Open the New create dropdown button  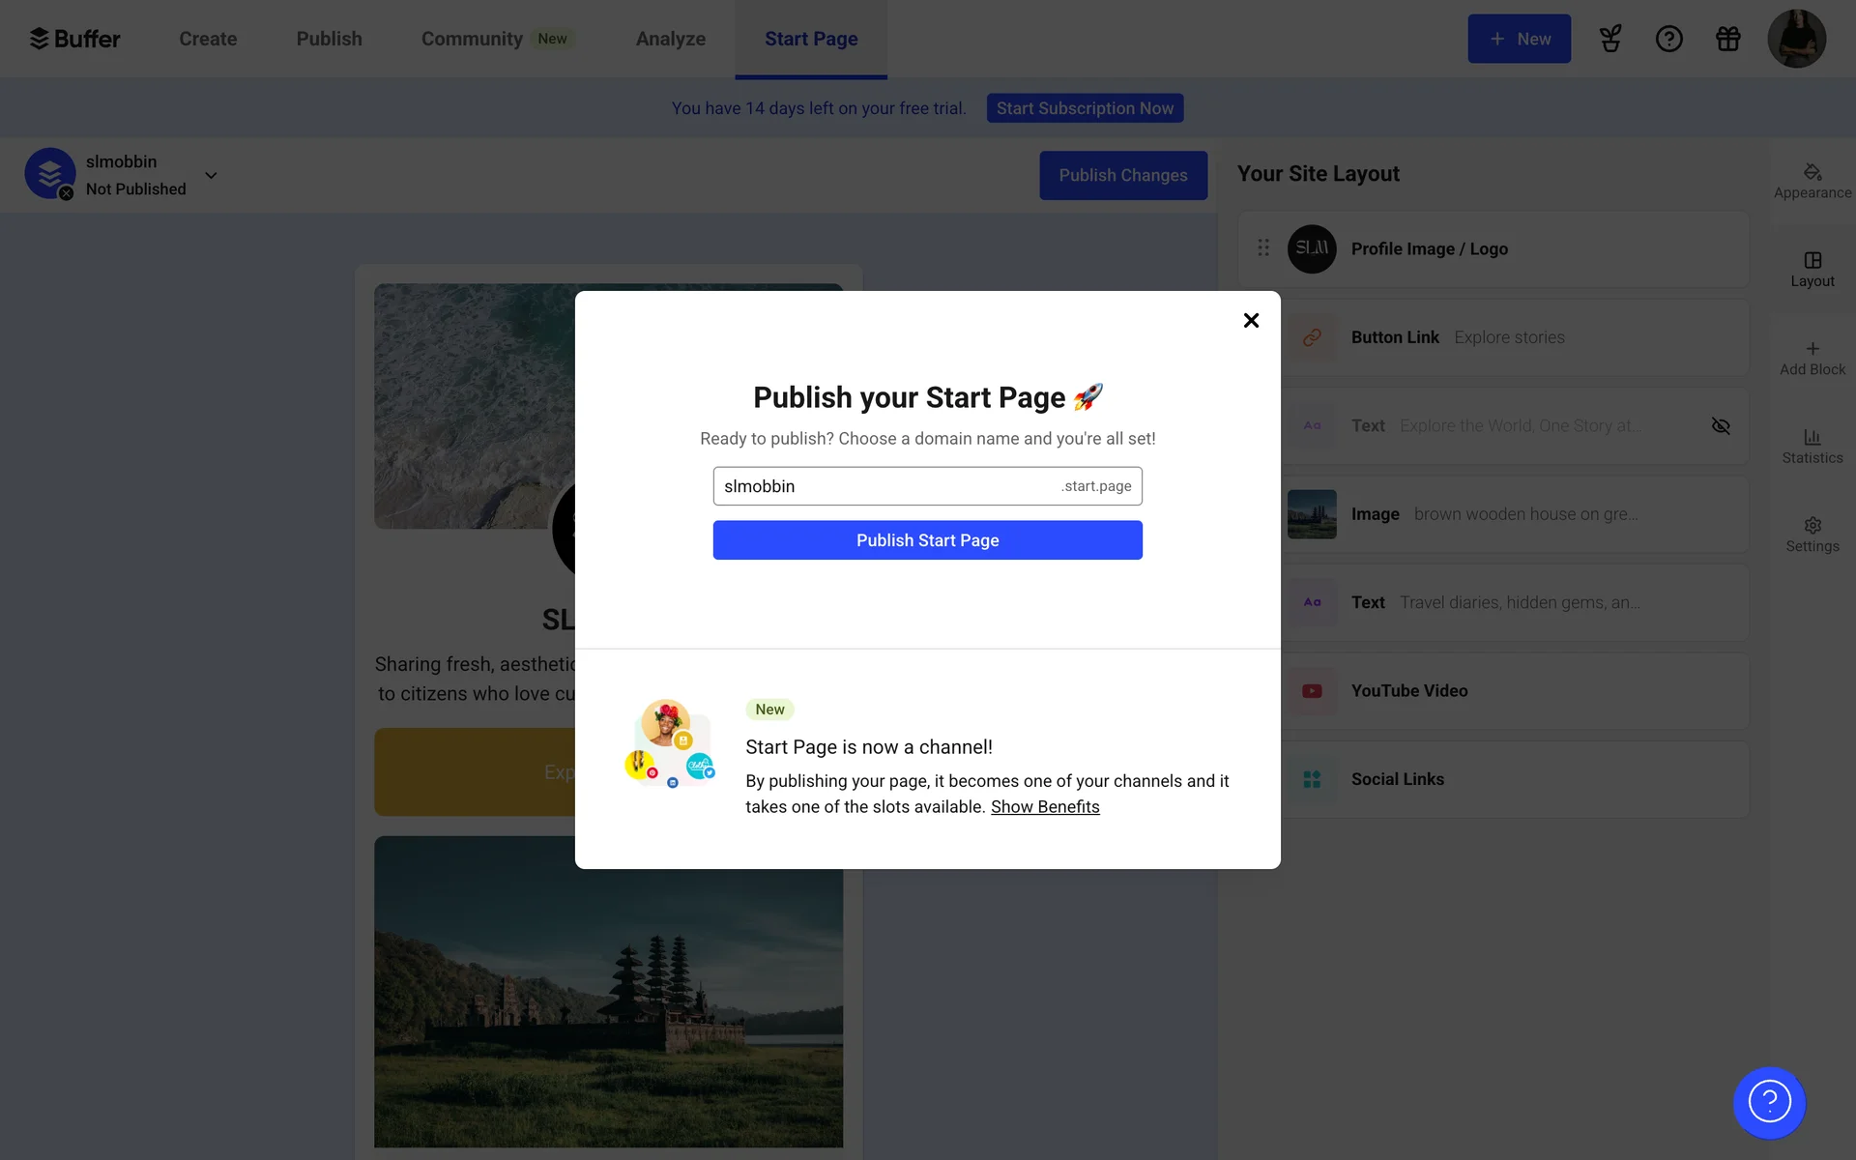click(1519, 39)
